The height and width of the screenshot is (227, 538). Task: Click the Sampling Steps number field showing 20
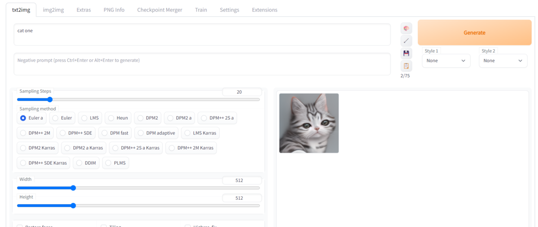[x=242, y=92]
